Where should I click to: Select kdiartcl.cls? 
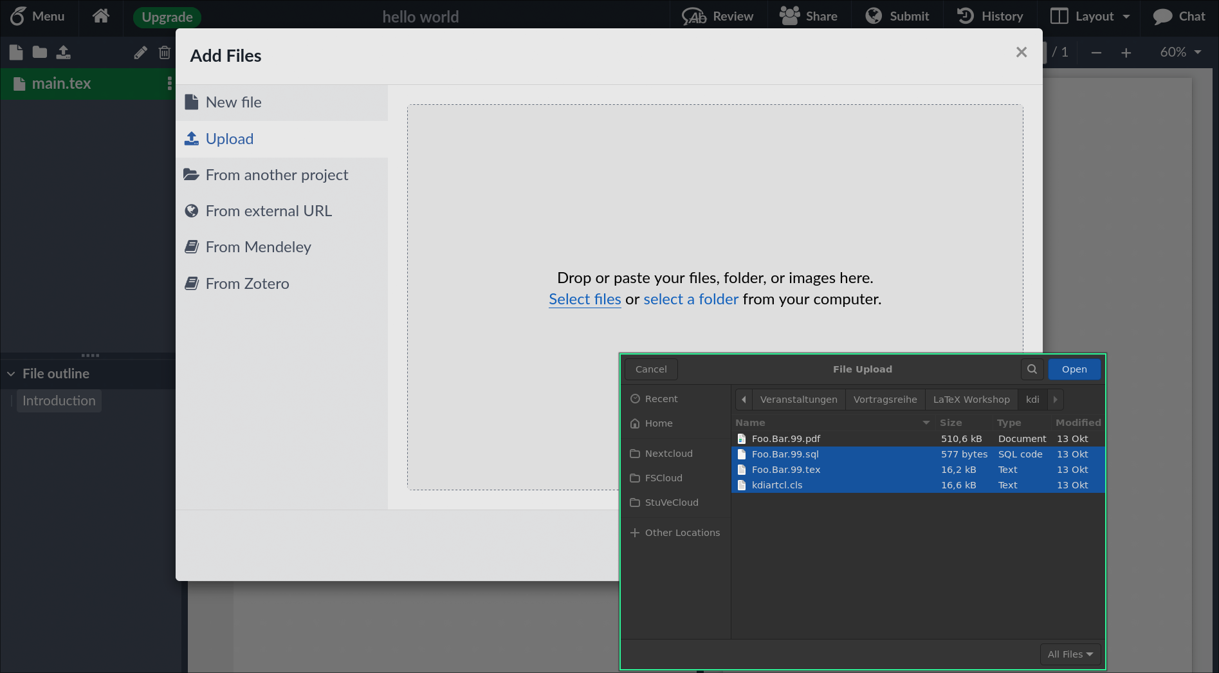coord(918,485)
